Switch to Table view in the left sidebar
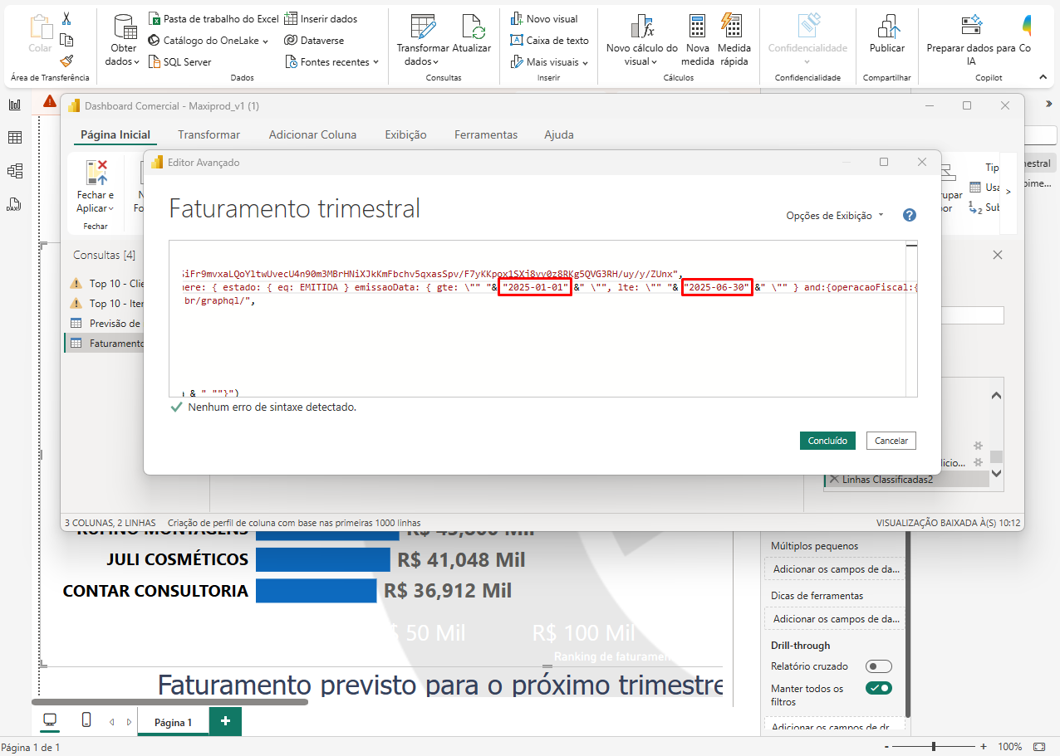The image size is (1060, 756). [x=15, y=138]
